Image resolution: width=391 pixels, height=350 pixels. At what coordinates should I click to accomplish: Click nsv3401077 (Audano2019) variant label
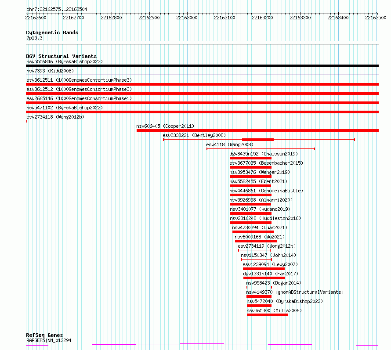(x=260, y=209)
